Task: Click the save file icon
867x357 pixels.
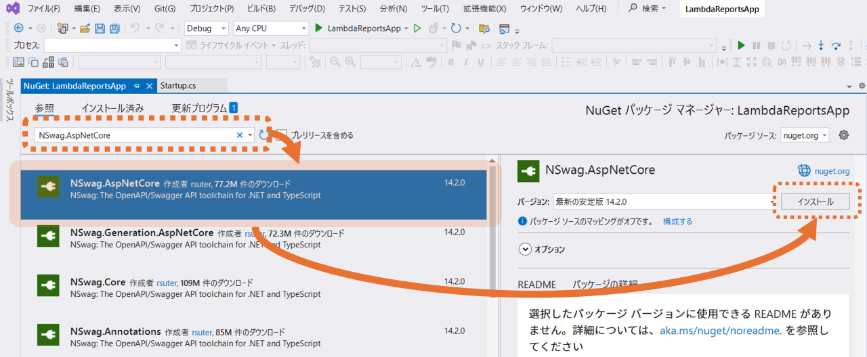Action: point(100,28)
